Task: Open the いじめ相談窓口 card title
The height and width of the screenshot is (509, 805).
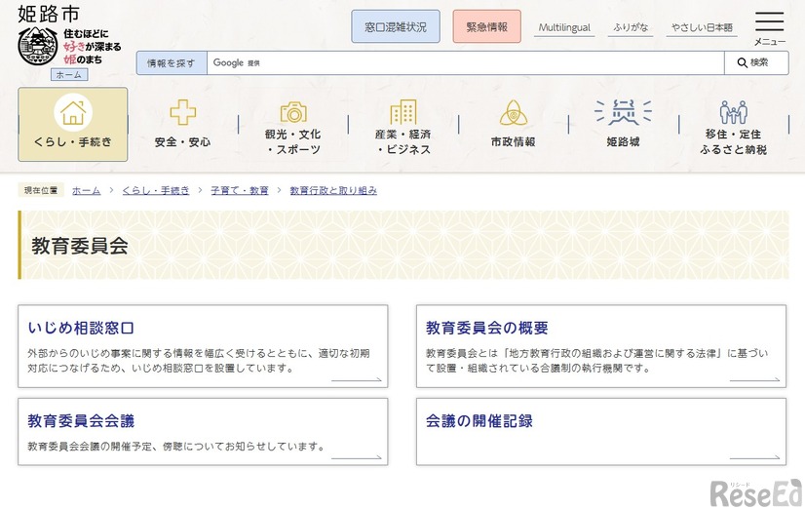Action: click(x=81, y=328)
